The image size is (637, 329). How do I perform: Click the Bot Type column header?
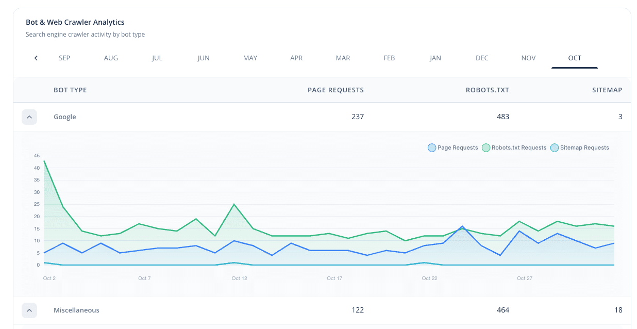point(70,90)
